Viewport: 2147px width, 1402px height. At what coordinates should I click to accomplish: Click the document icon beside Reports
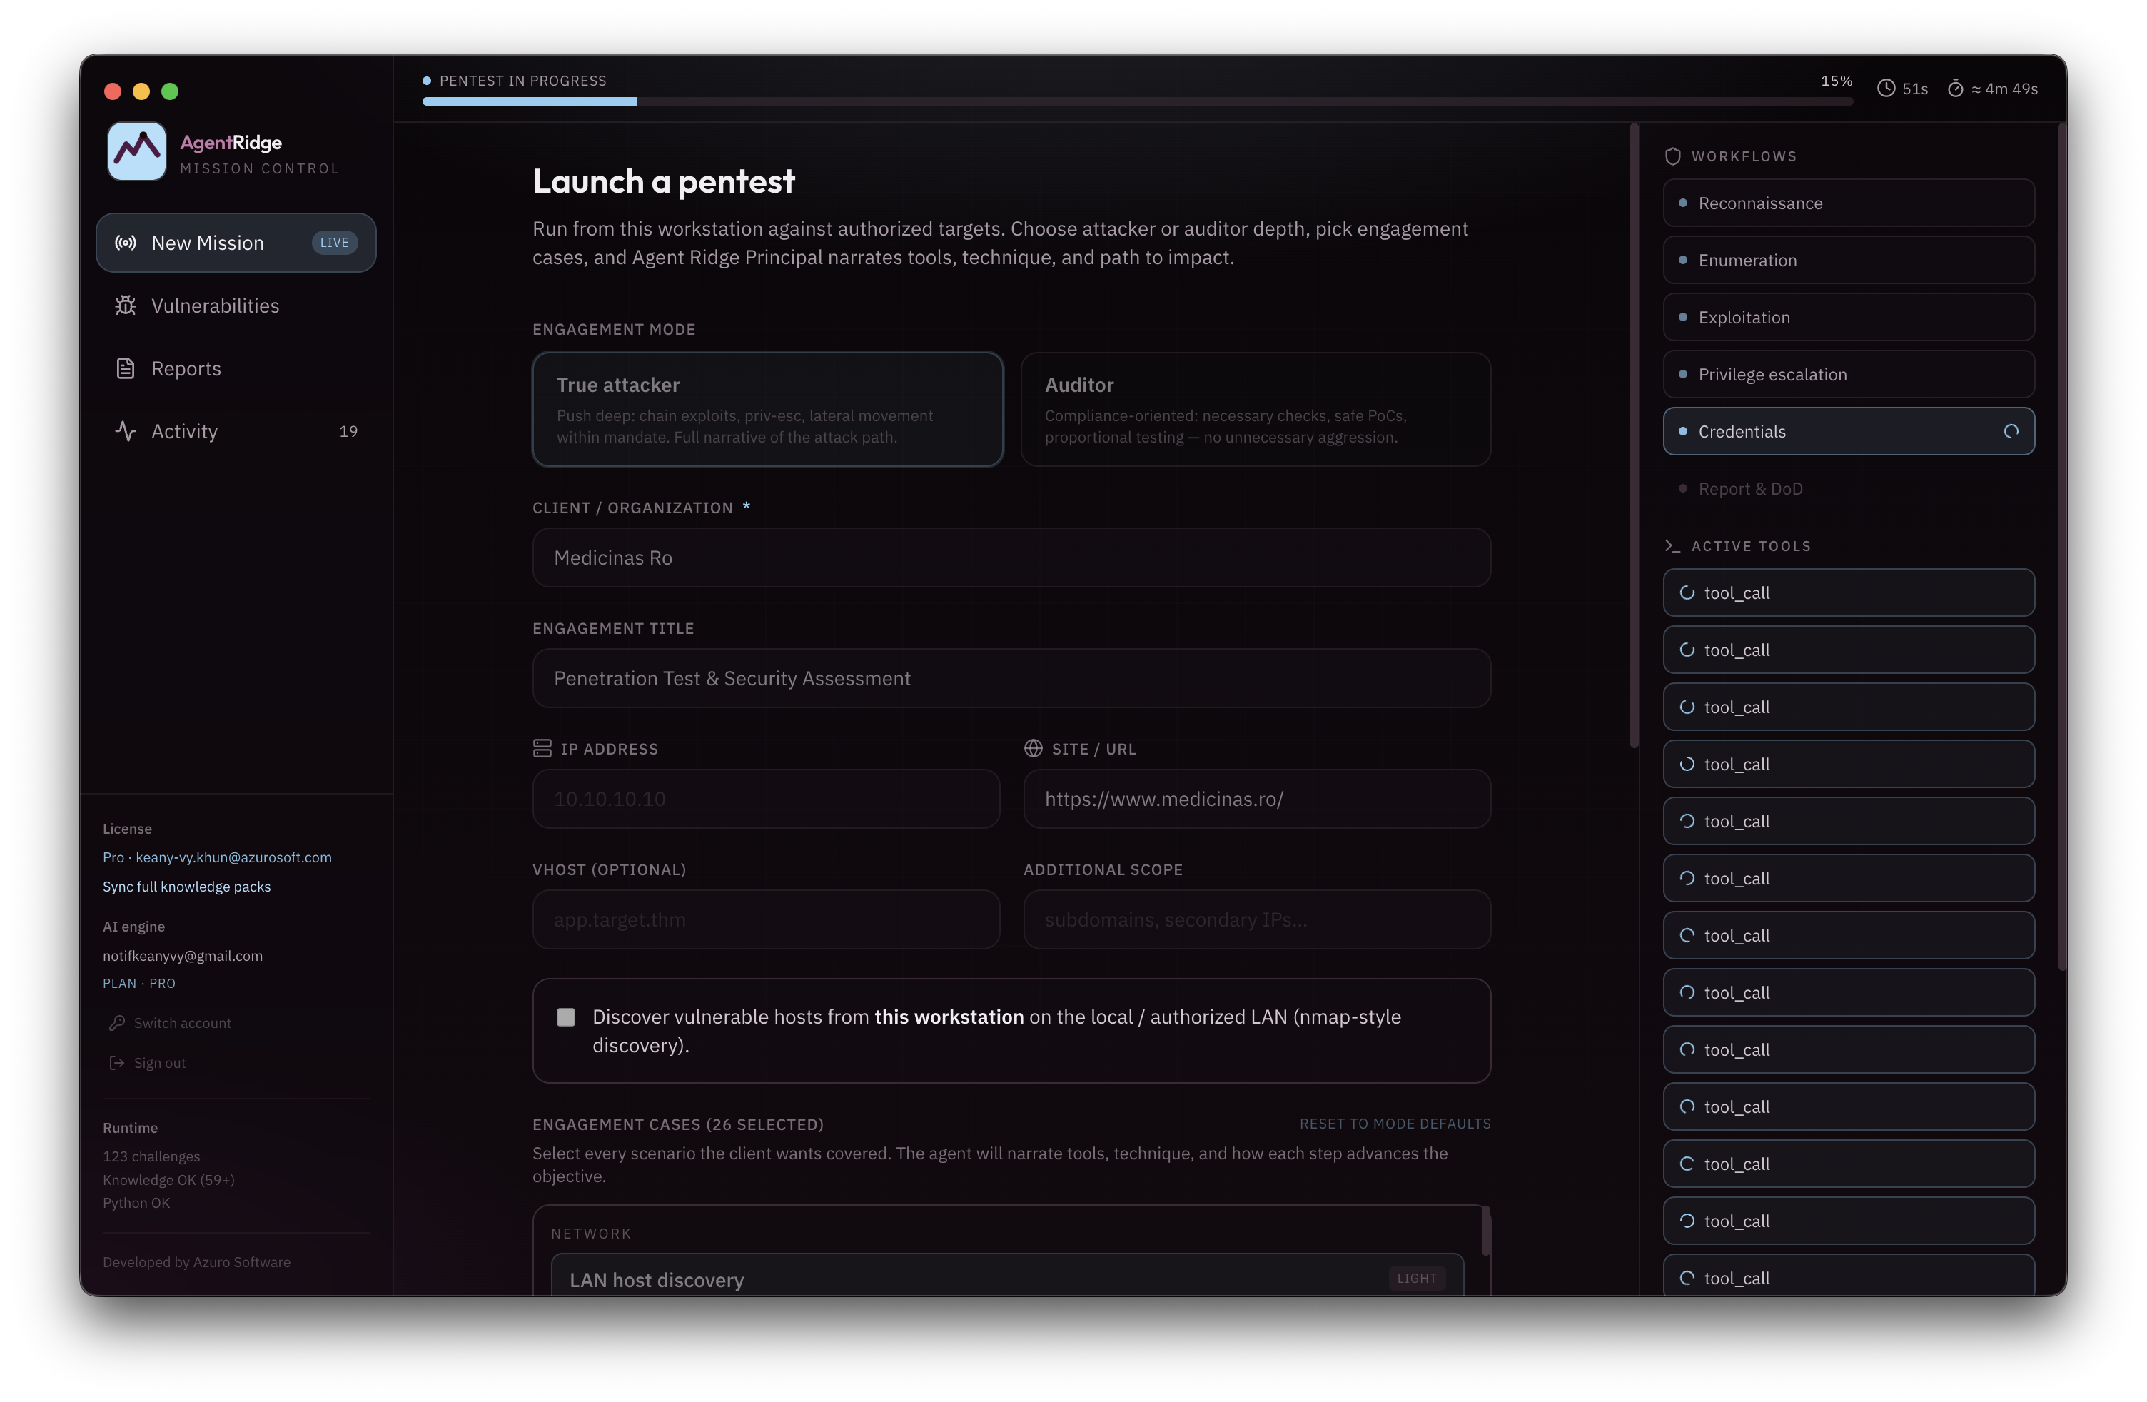126,368
